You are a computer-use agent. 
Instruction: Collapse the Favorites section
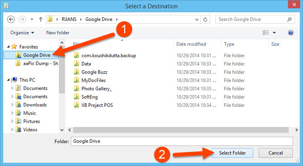point(8,47)
